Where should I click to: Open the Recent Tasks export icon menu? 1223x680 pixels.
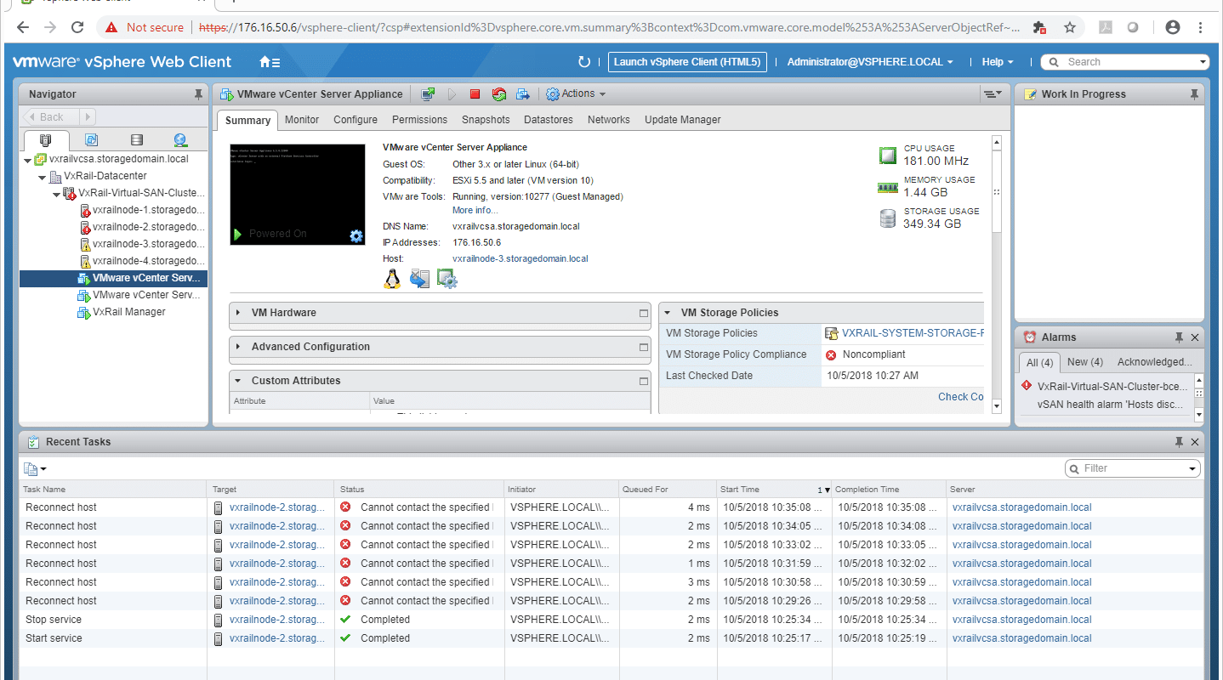tap(35, 468)
